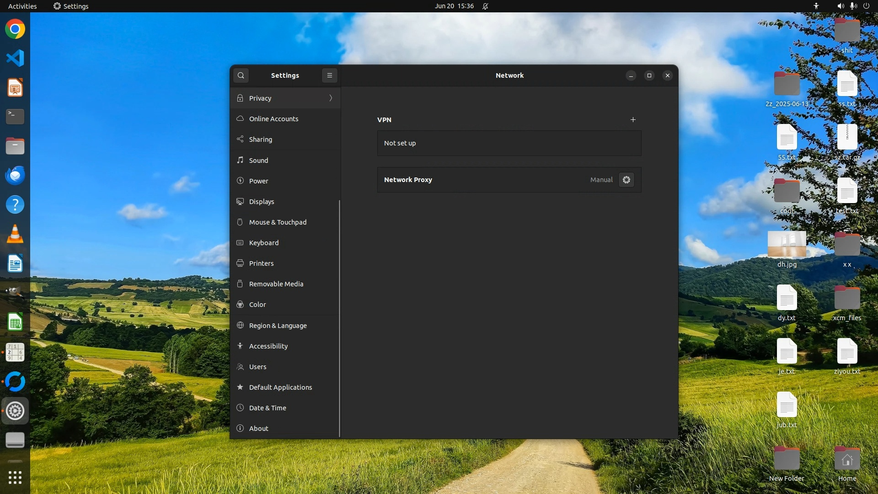Screen dimensions: 878x494
Task: Select the Color settings entry
Action: 257,305
